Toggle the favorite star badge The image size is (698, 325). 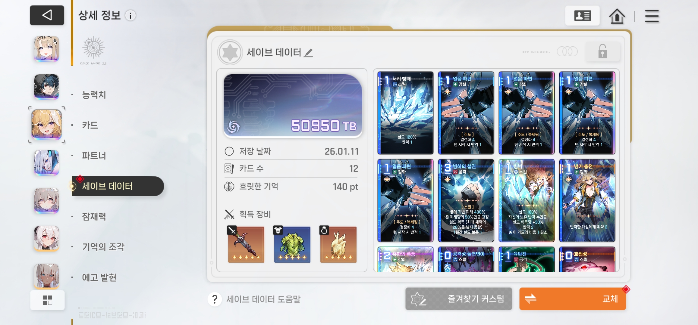(x=230, y=53)
